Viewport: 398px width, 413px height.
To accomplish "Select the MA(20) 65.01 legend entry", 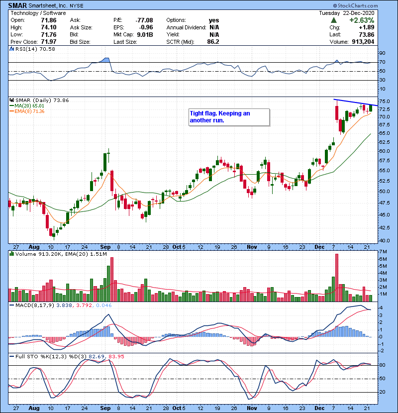I will click(x=27, y=105).
